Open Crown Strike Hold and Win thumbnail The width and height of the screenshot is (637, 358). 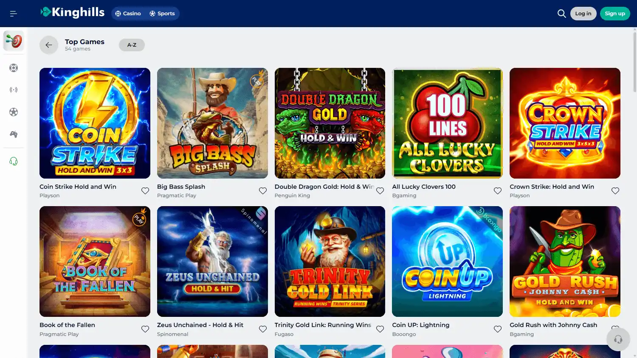[565, 123]
